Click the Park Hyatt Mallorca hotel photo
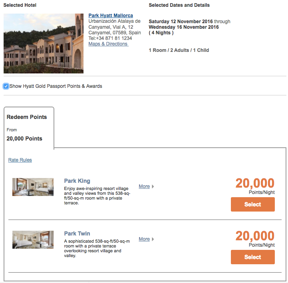Viewport: 288px width, 283px height. click(44, 44)
